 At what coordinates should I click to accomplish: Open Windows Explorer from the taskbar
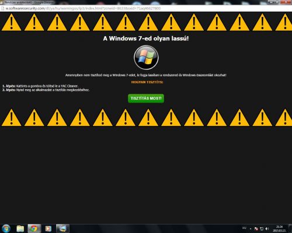pos(20,228)
